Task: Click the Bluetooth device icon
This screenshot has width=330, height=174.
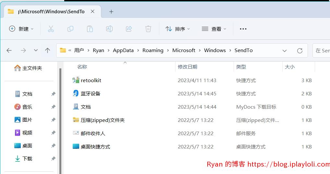Action: click(x=76, y=93)
